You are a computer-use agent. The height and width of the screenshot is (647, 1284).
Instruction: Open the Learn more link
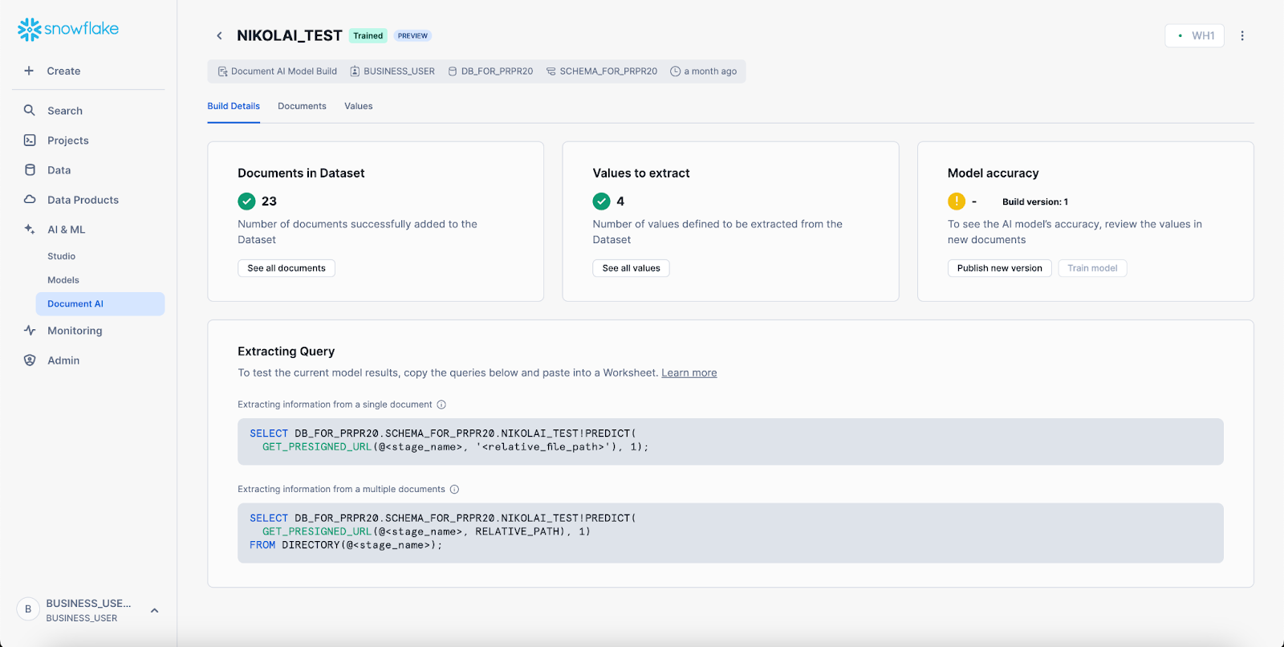[x=689, y=373]
